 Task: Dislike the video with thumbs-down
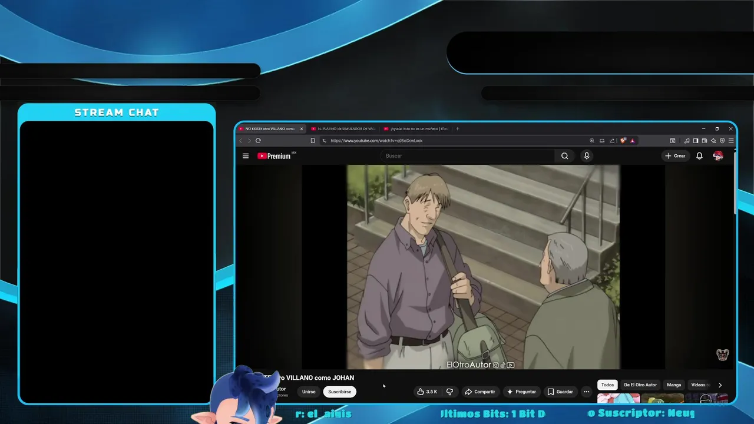(449, 392)
